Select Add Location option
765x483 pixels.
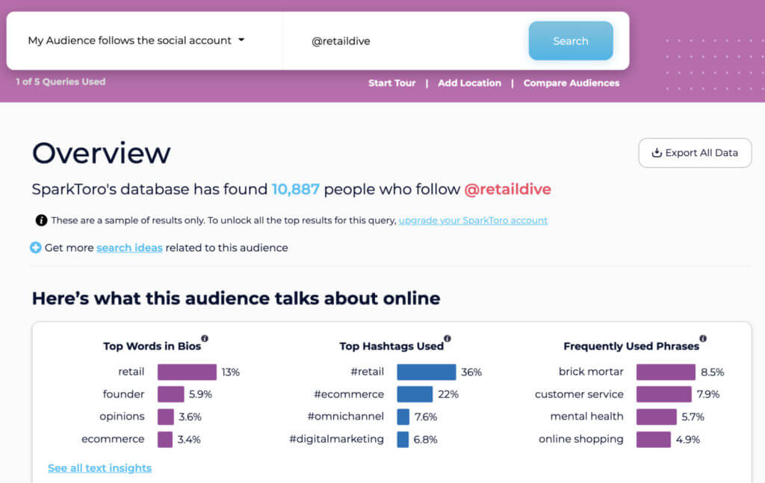(x=469, y=83)
